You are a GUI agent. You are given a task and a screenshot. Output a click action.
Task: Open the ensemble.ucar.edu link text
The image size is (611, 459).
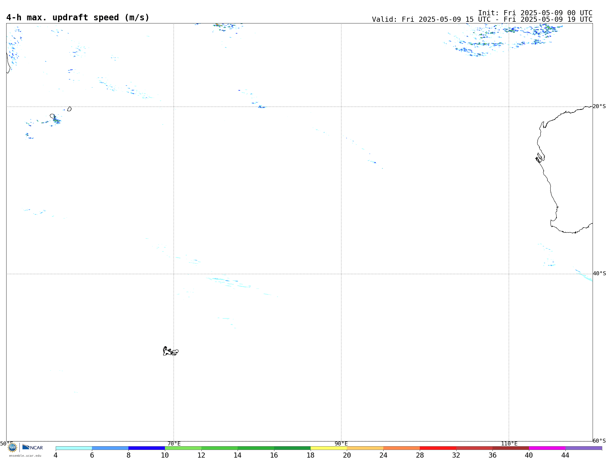pos(25,456)
